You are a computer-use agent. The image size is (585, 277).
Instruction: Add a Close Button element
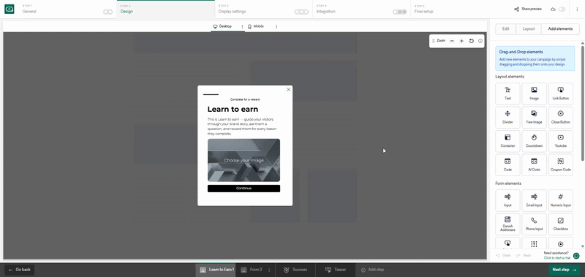tap(560, 118)
